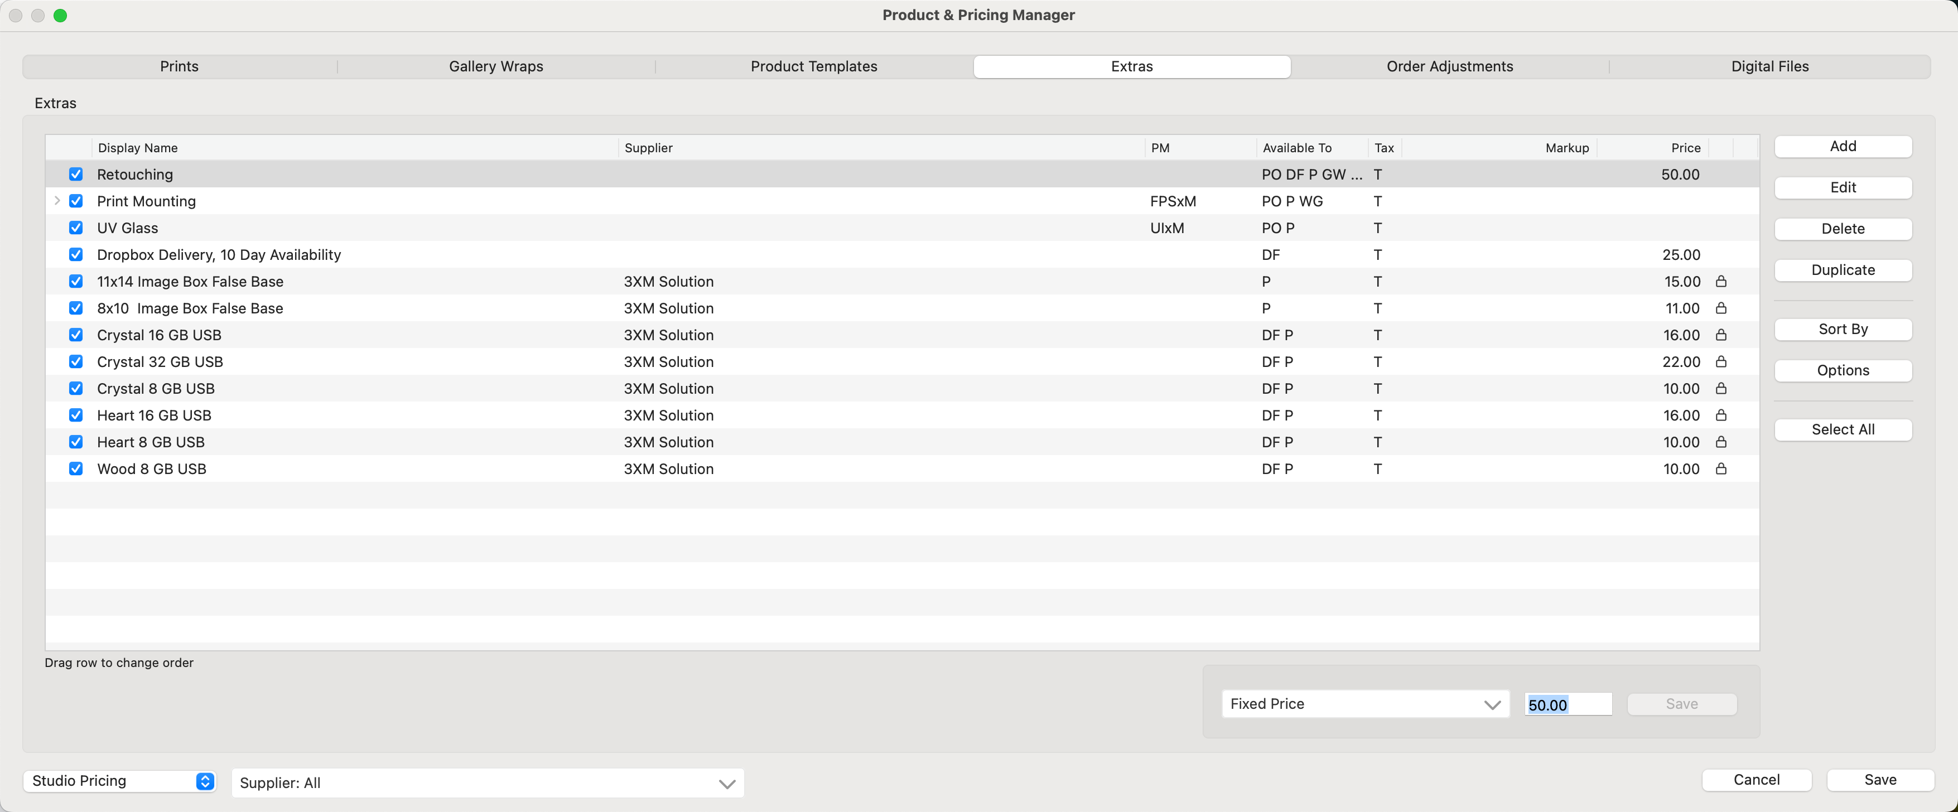Open the Digital Files tab

tap(1769, 67)
